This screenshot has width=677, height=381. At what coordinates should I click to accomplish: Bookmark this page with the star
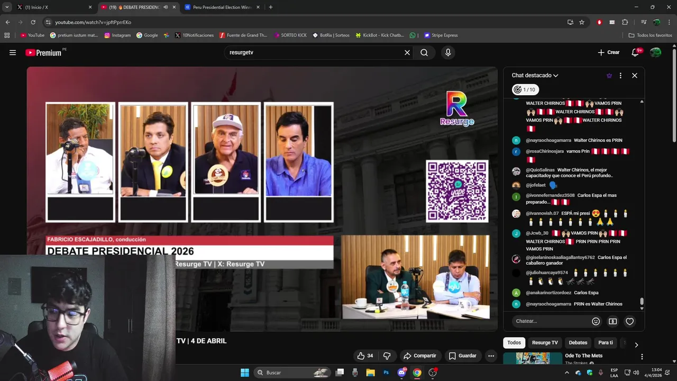[582, 22]
